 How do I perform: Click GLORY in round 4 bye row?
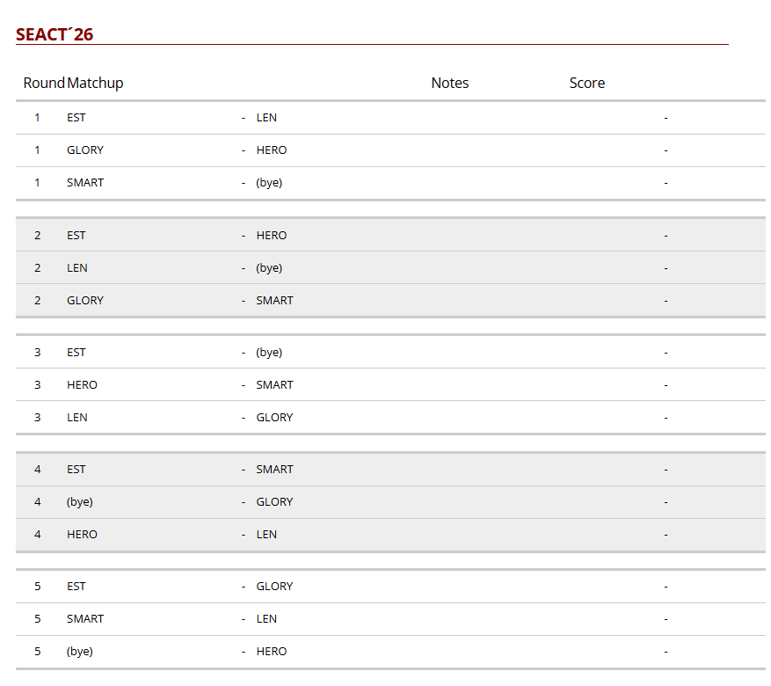(x=274, y=502)
